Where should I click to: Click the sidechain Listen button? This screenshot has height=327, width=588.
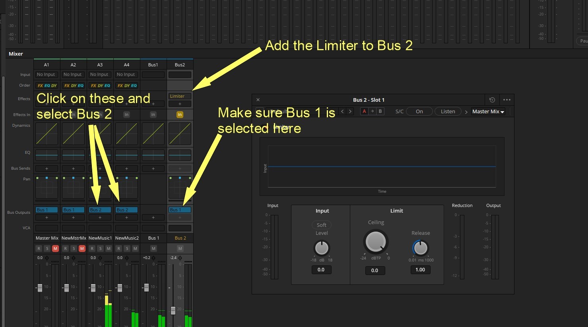point(448,111)
